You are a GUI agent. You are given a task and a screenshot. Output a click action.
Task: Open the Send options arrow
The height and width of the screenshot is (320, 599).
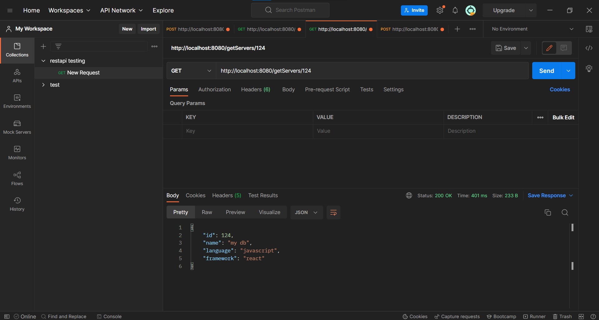[x=568, y=71]
